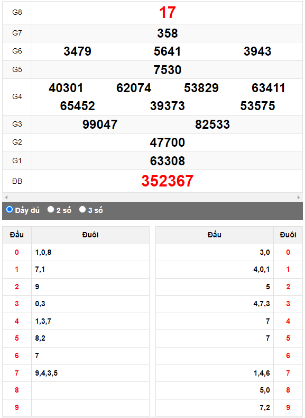305x418 pixels.
Task: Click the Đuôi header in the right table
Action: (x=288, y=235)
